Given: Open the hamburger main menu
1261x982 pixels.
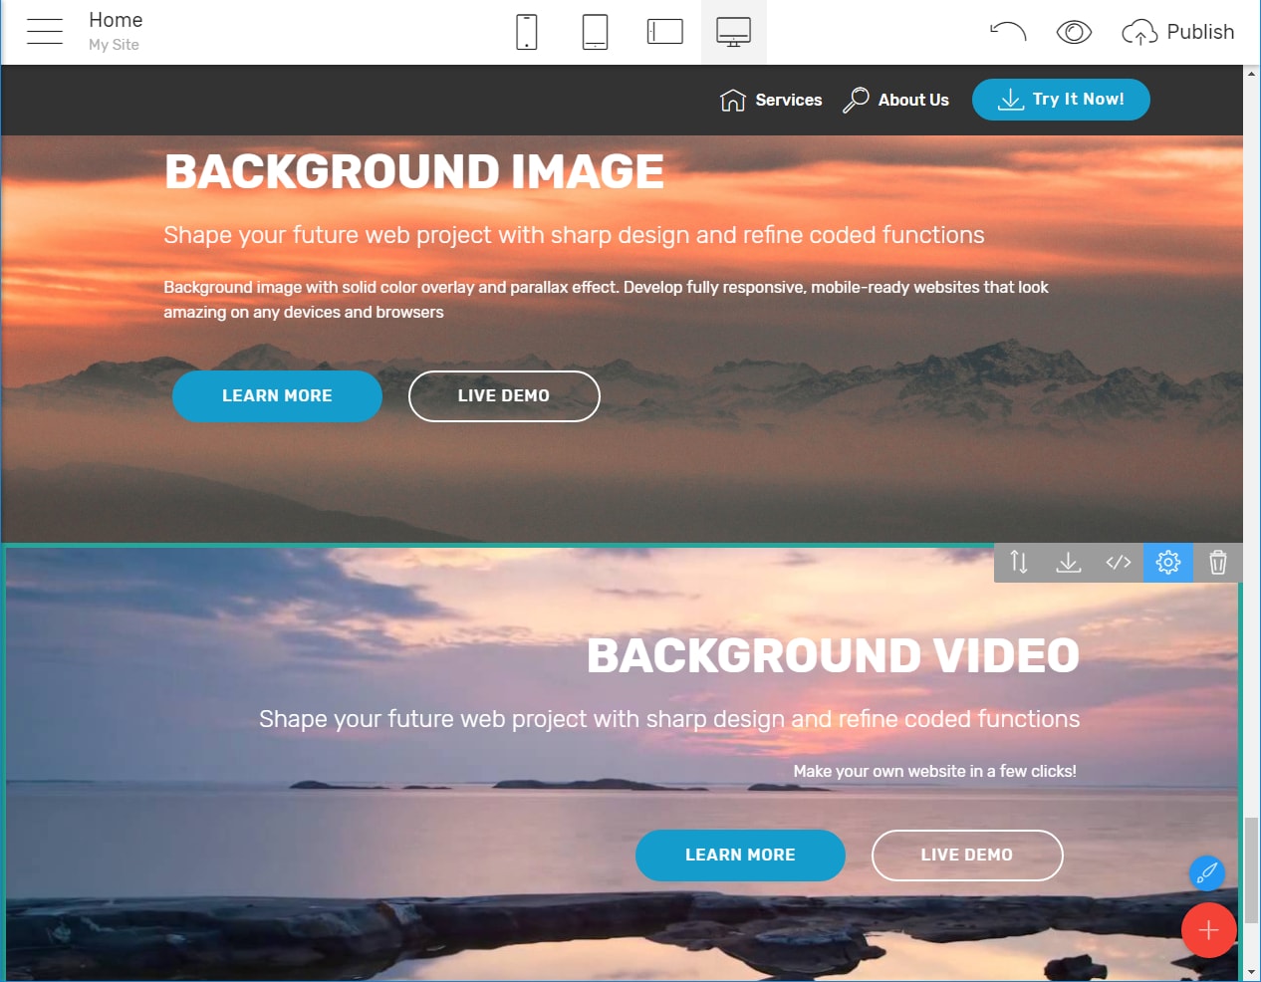Looking at the screenshot, I should click(45, 32).
